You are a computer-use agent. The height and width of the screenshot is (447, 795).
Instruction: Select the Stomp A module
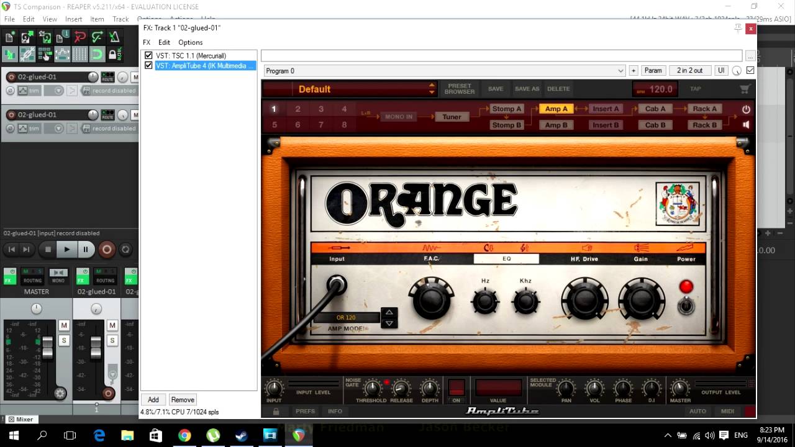(507, 109)
